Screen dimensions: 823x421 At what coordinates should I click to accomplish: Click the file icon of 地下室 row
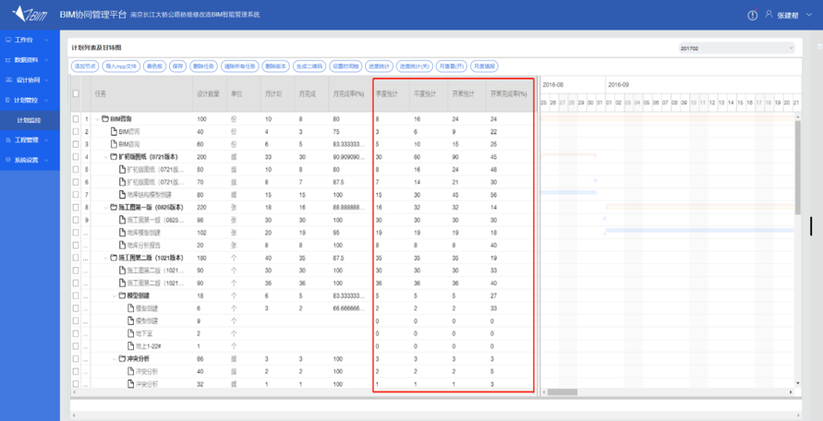(x=130, y=333)
